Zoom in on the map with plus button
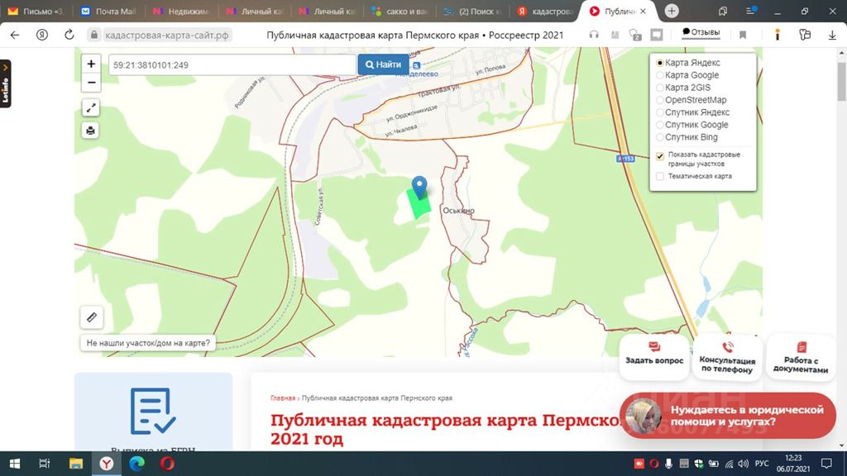The height and width of the screenshot is (476, 847). tap(92, 64)
